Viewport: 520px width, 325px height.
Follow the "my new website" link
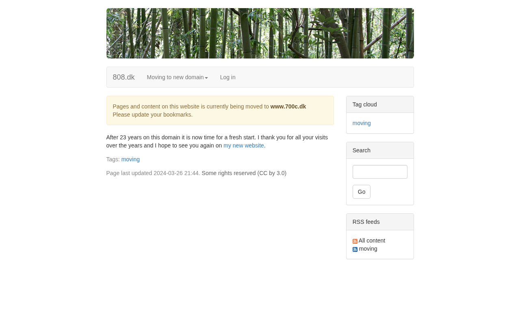pyautogui.click(x=243, y=145)
